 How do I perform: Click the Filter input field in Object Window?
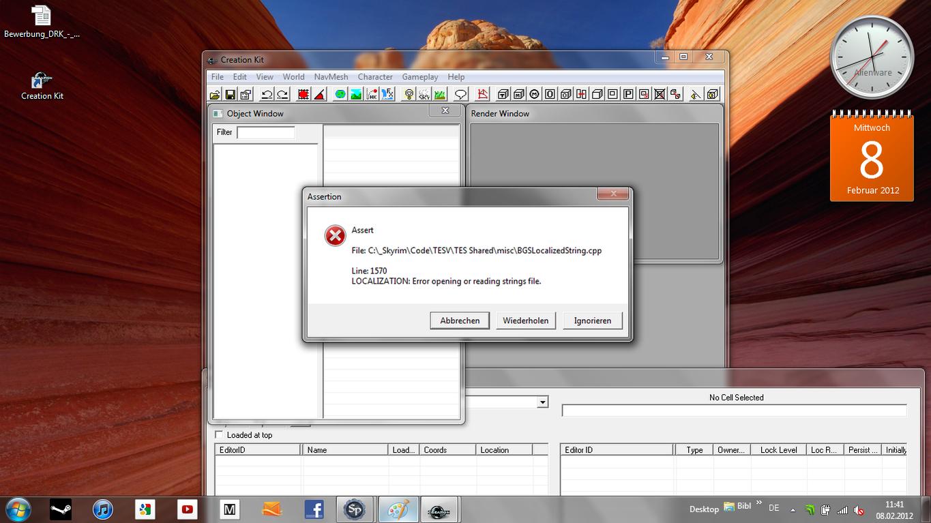pos(265,132)
